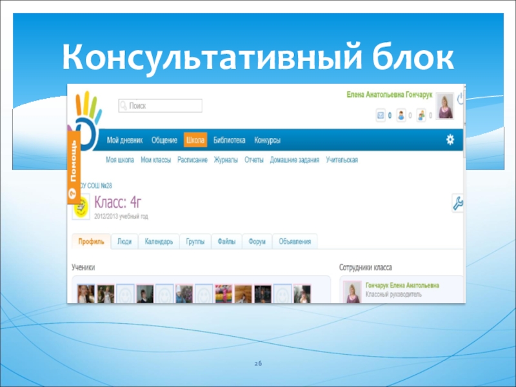
Task: Open Мой дневник menu
Action: point(124,140)
